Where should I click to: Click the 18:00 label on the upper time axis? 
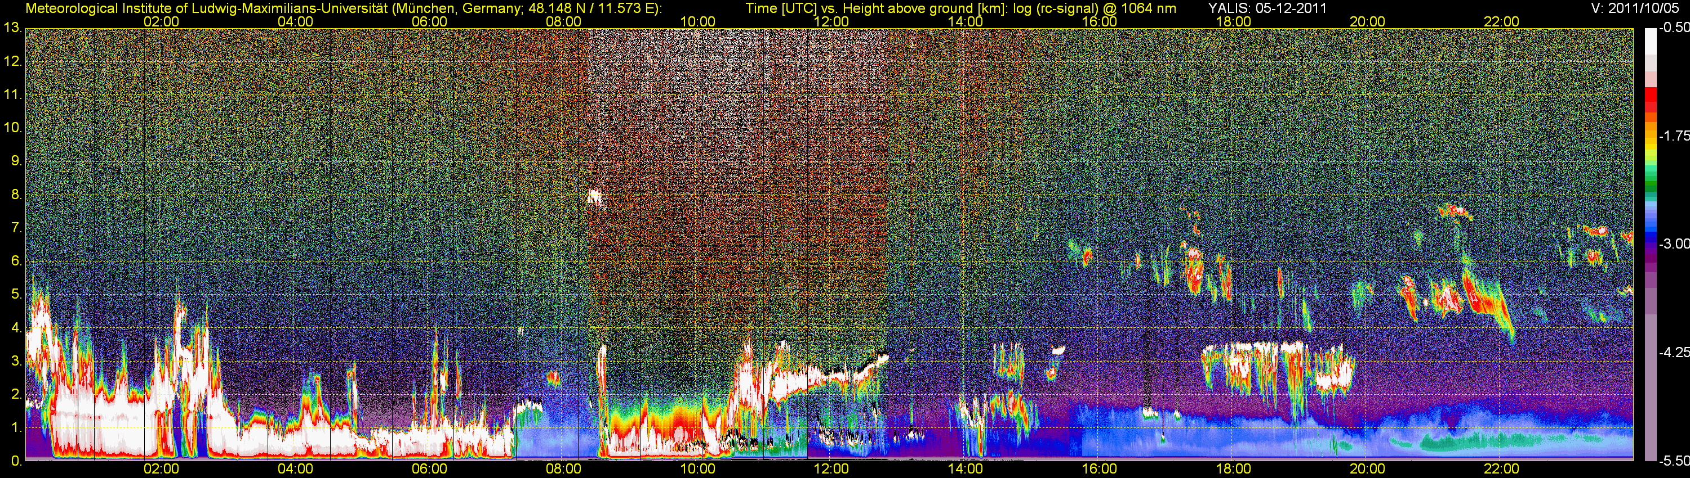pyautogui.click(x=1233, y=21)
